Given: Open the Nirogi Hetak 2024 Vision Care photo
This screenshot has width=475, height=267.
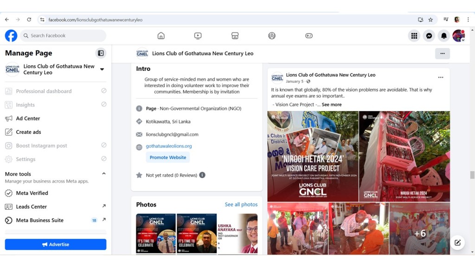Looking at the screenshot, I should pos(313,156).
